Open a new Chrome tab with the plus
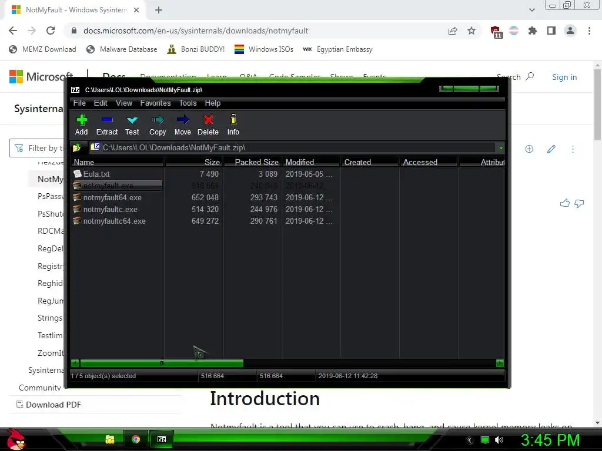Screen dimensions: 602x451 pos(159,10)
